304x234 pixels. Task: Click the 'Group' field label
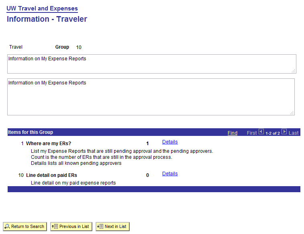[62, 47]
